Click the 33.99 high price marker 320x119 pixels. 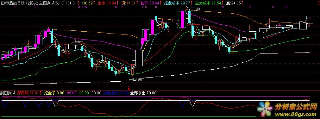click(195, 9)
